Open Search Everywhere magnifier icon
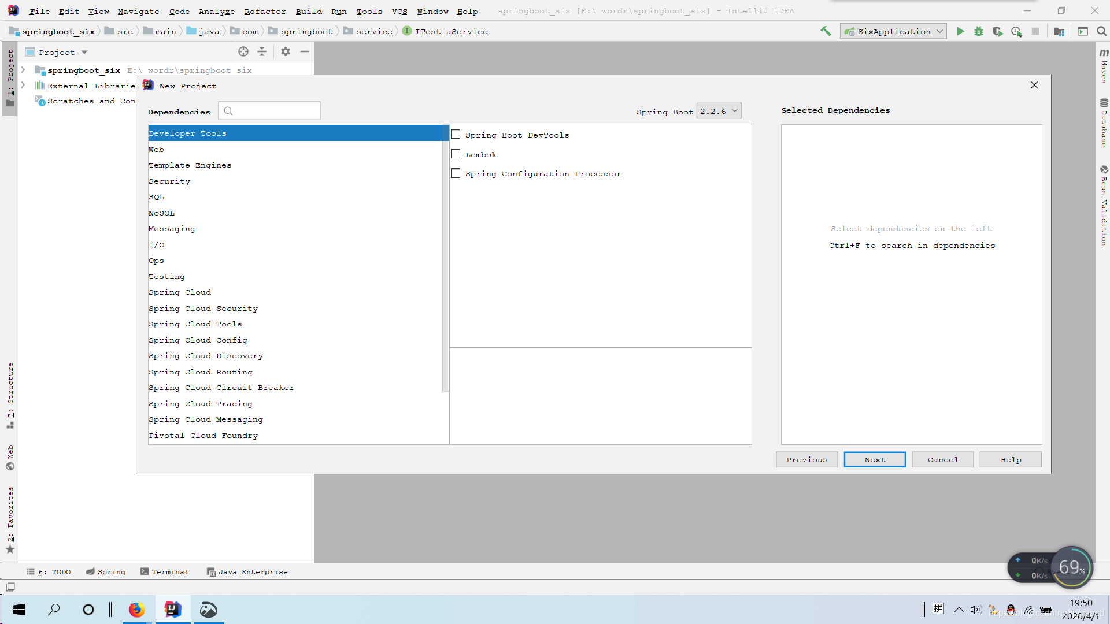Viewport: 1110px width, 624px height. (x=1102, y=31)
